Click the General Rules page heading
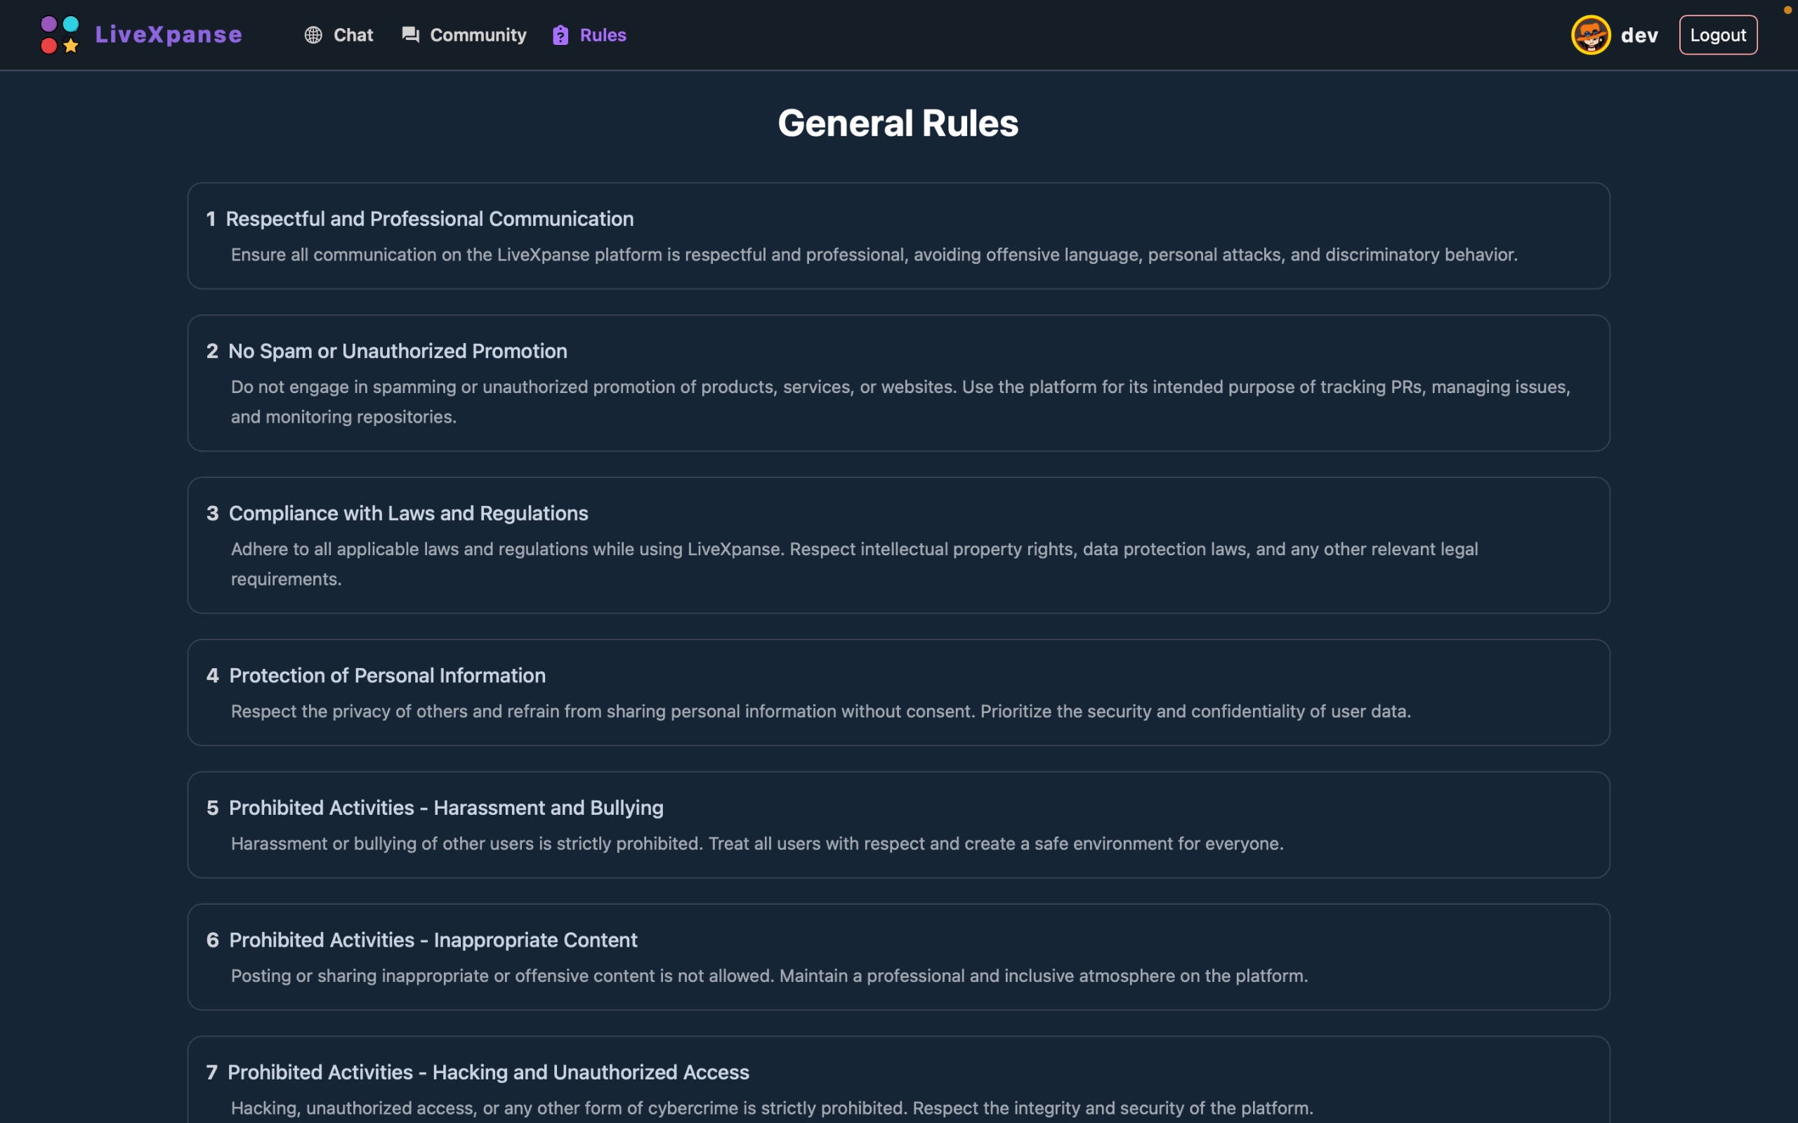 point(898,124)
